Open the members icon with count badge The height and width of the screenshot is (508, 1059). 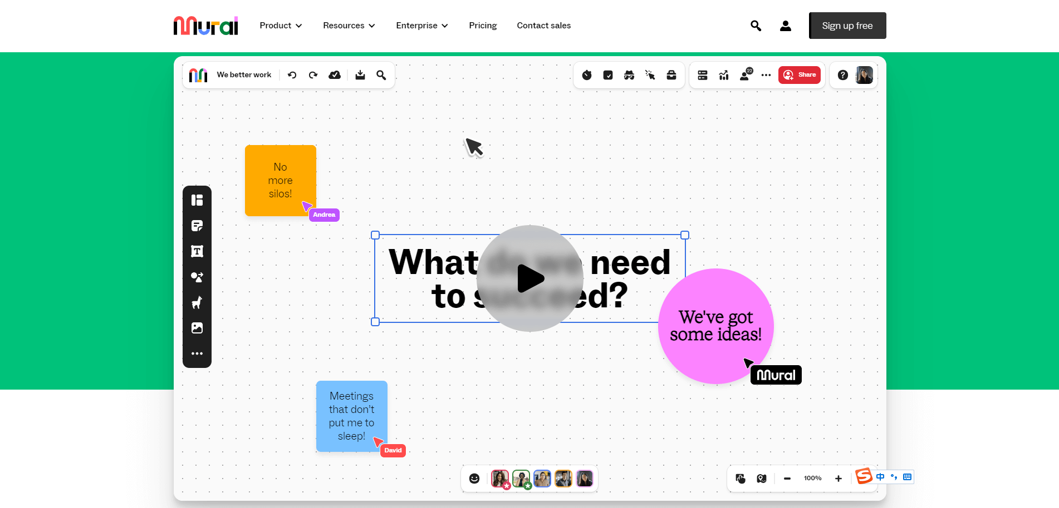pyautogui.click(x=746, y=74)
